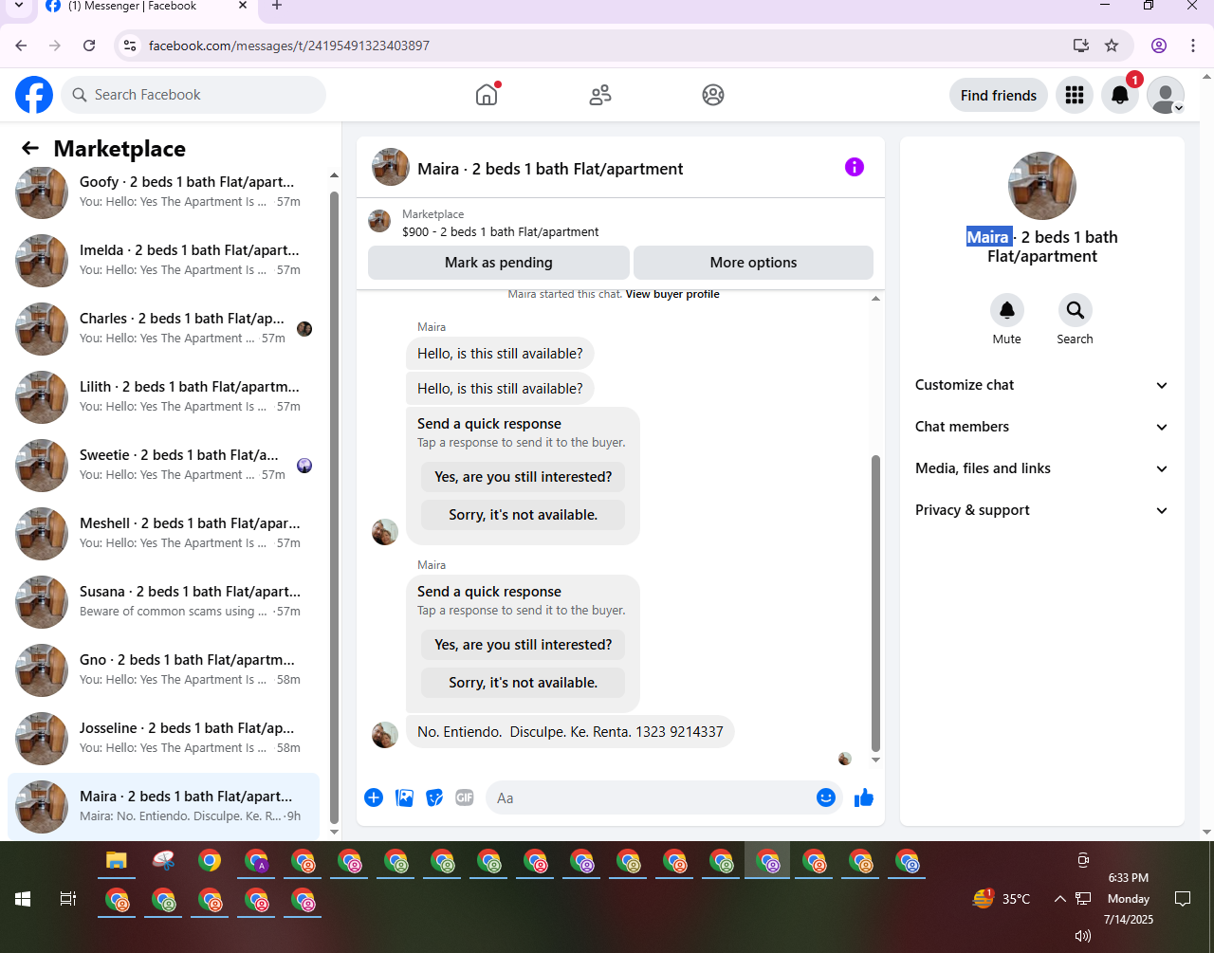Open Susana conversation in list
Screen dimensions: 1214x953
click(x=163, y=601)
